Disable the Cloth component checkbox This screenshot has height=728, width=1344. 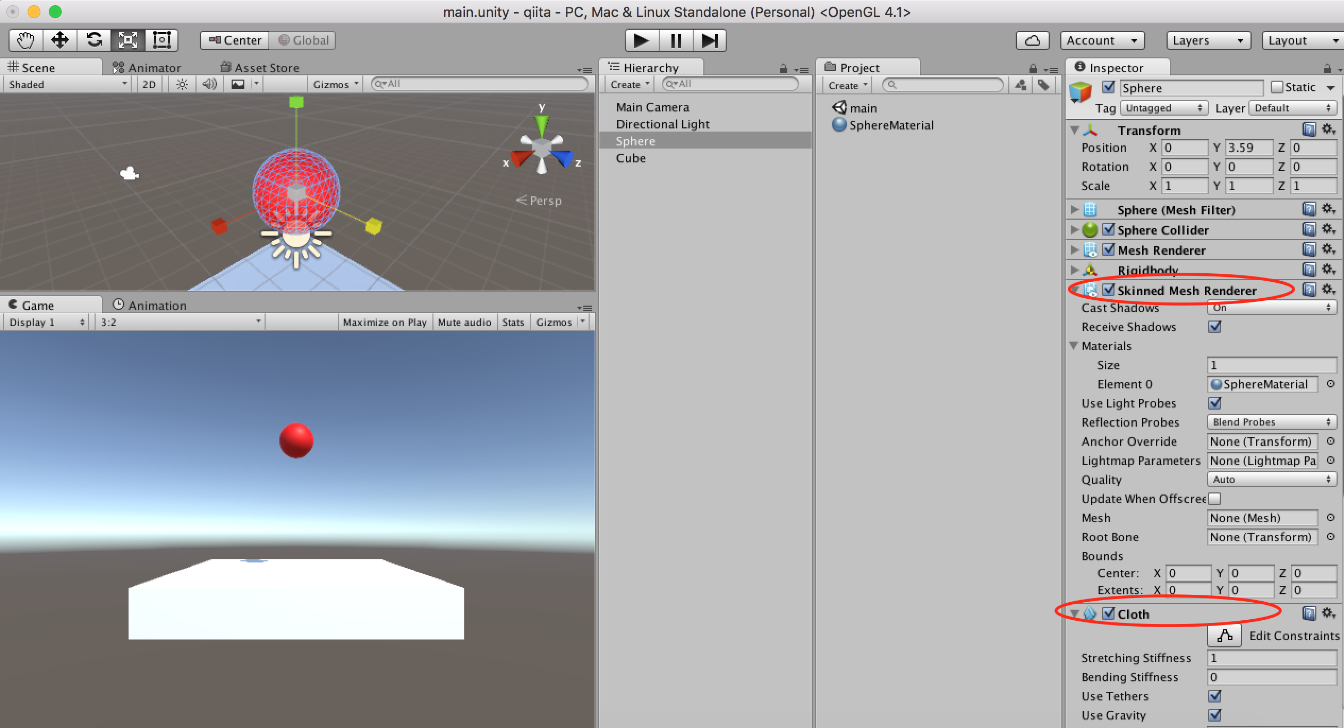(1108, 614)
